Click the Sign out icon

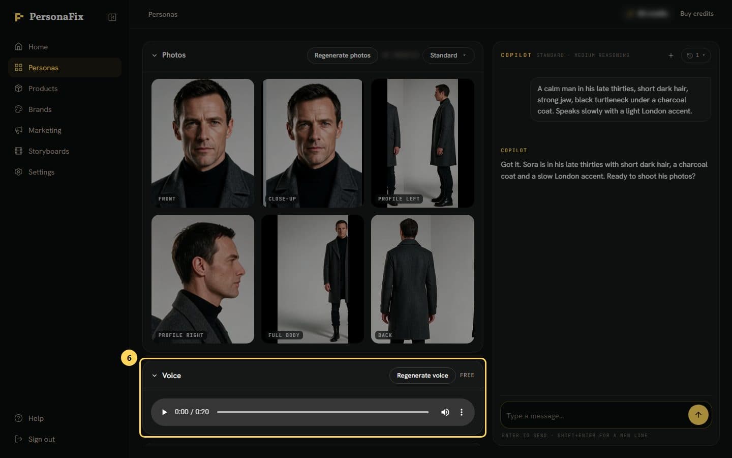pos(19,439)
